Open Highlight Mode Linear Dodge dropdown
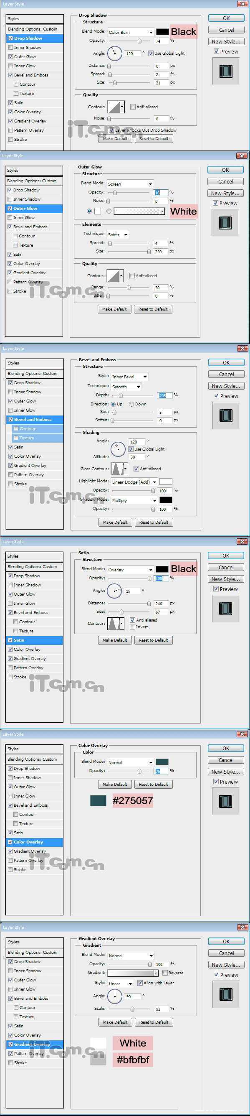Screen dimensions: 250x1116 tap(134, 482)
